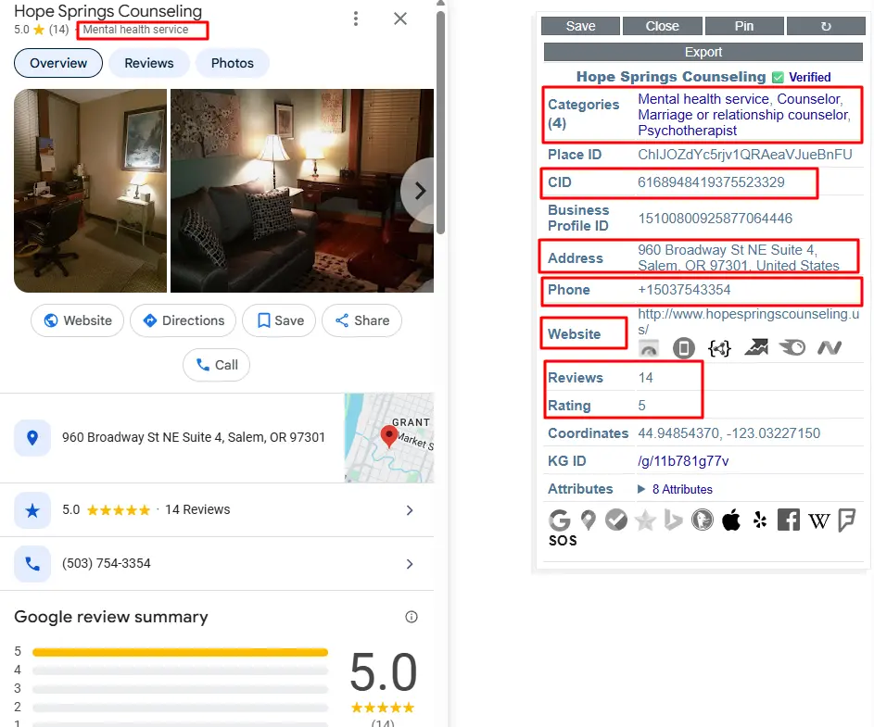Pin the extension info panel

(x=744, y=26)
